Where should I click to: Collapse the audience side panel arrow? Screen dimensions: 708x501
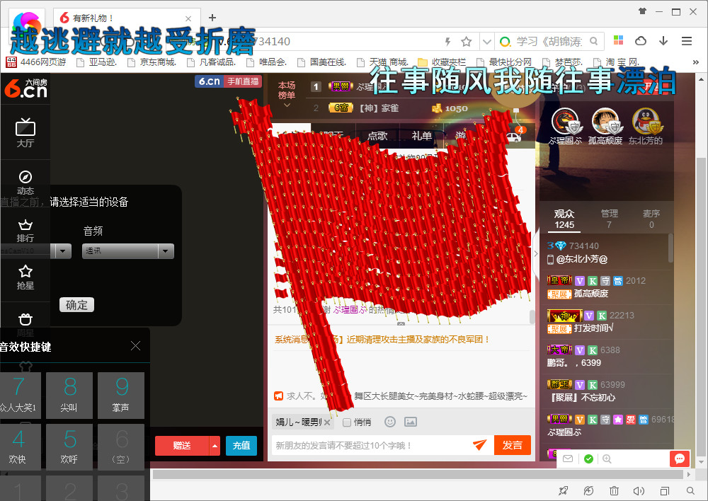[x=536, y=253]
